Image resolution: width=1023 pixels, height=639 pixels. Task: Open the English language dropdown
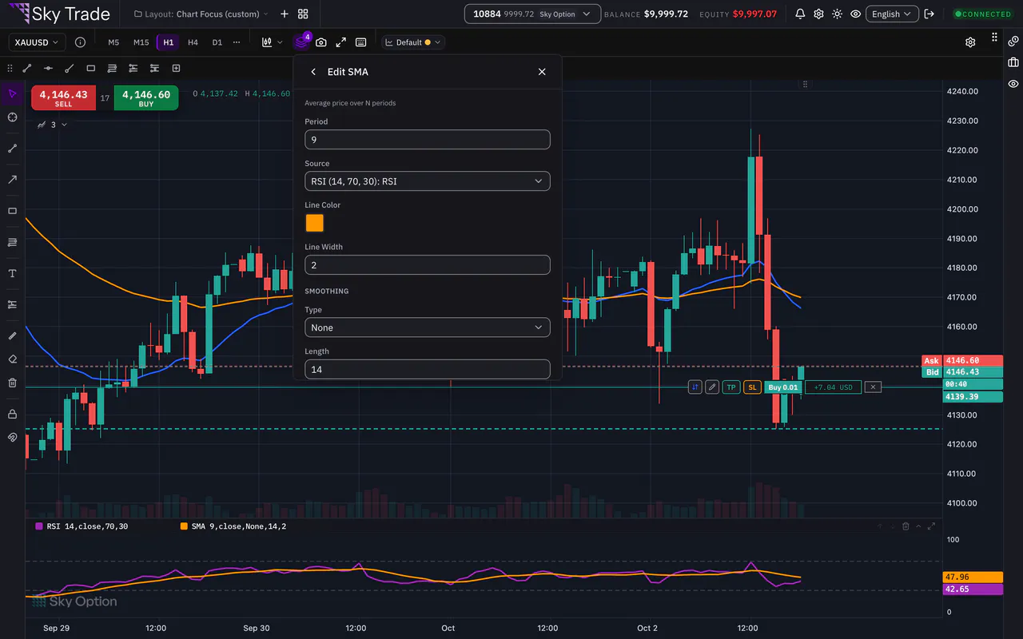892,14
